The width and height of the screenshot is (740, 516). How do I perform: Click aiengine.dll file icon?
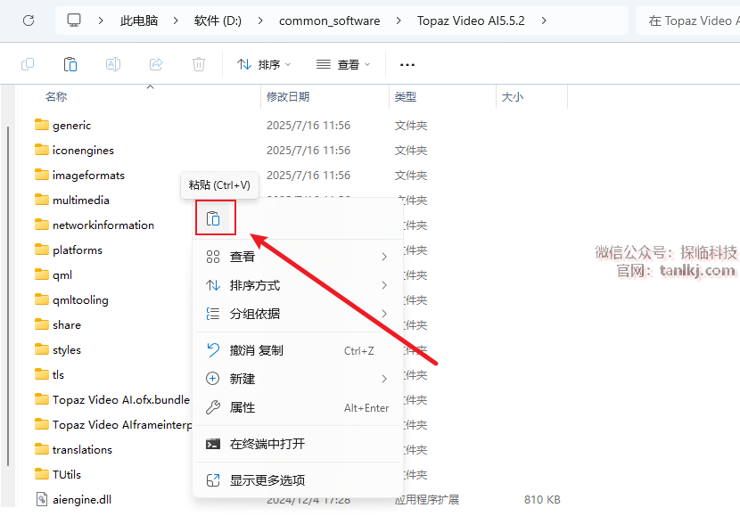click(42, 499)
